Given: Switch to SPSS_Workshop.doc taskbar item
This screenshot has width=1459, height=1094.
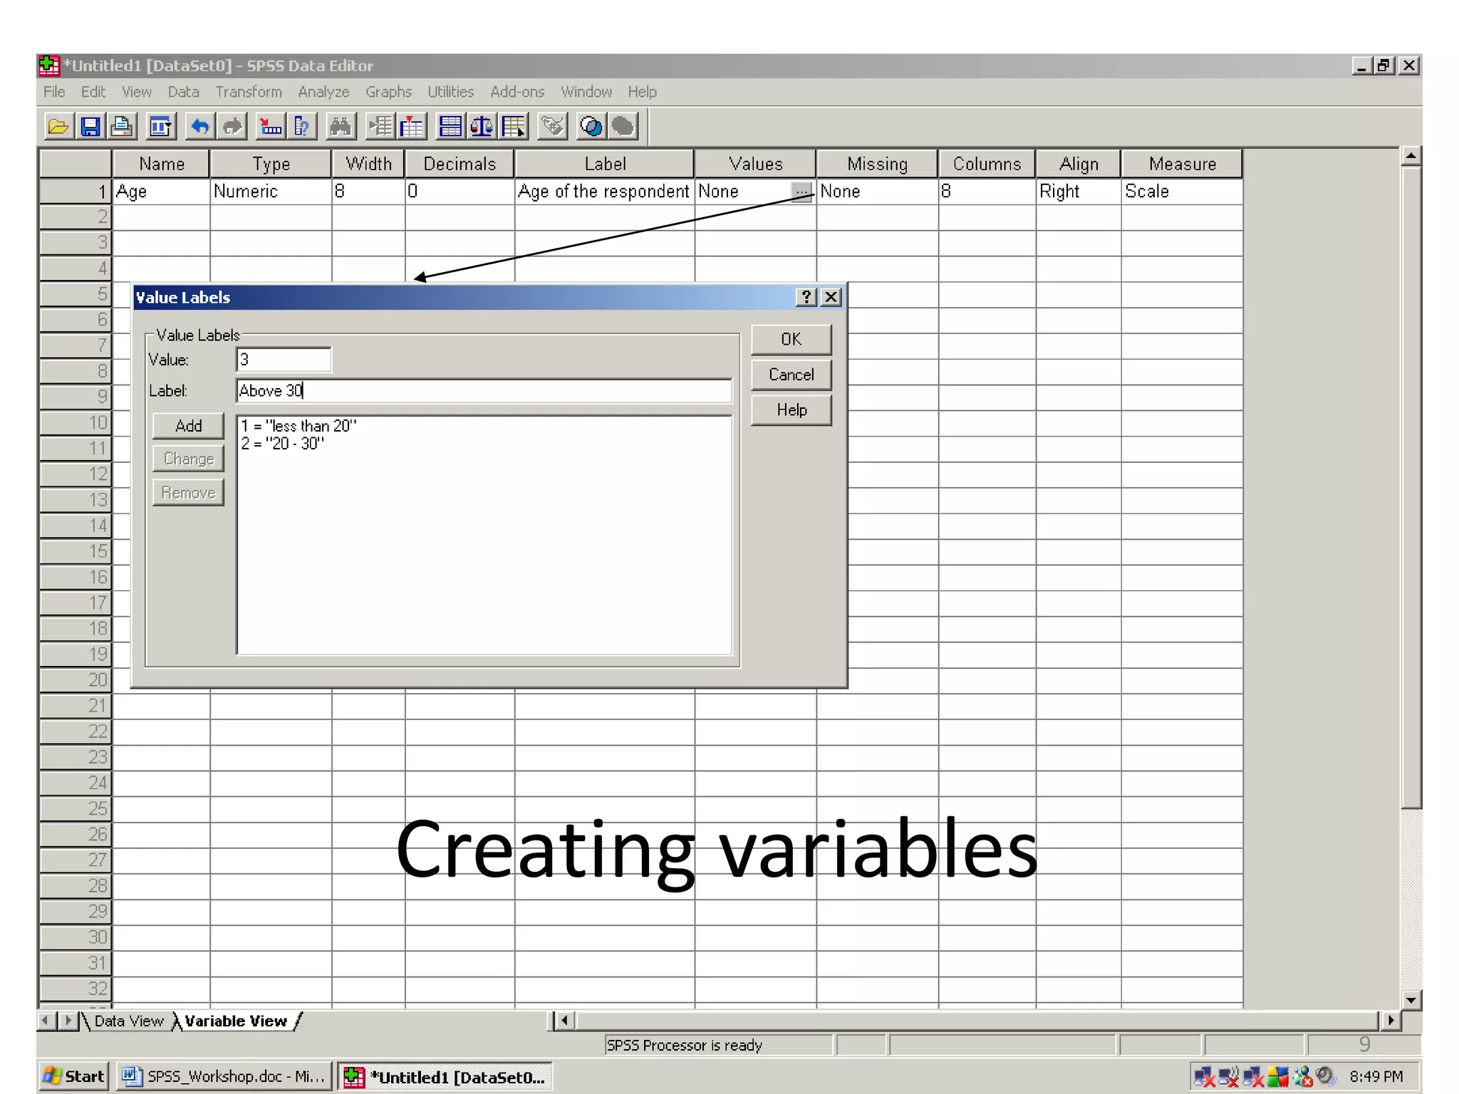Looking at the screenshot, I should 223,1076.
